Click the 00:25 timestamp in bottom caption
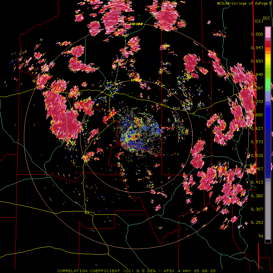 click(x=209, y=271)
